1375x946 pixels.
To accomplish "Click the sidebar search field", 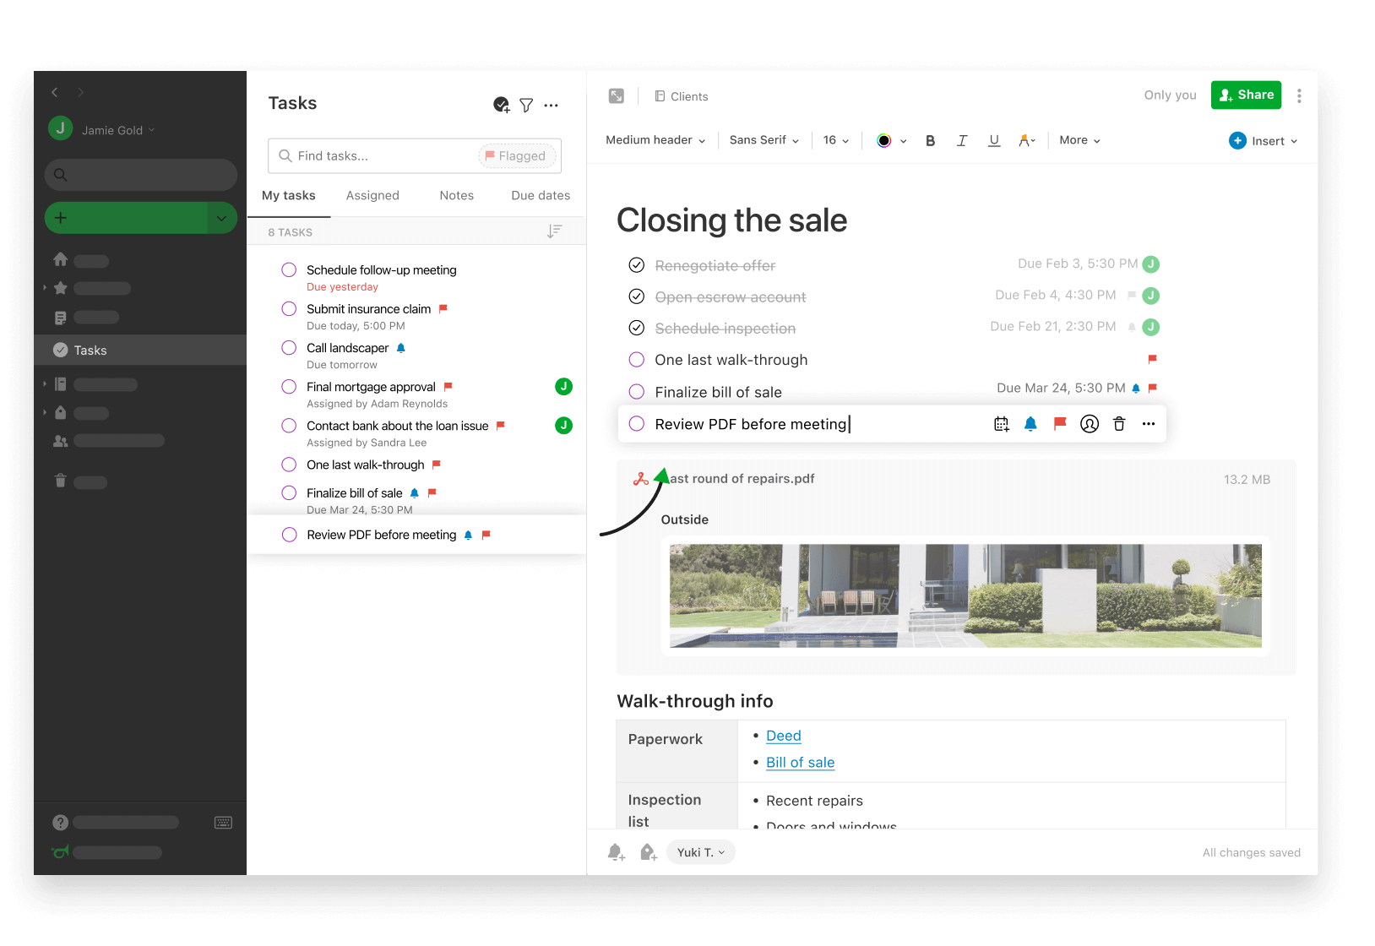I will (x=141, y=175).
